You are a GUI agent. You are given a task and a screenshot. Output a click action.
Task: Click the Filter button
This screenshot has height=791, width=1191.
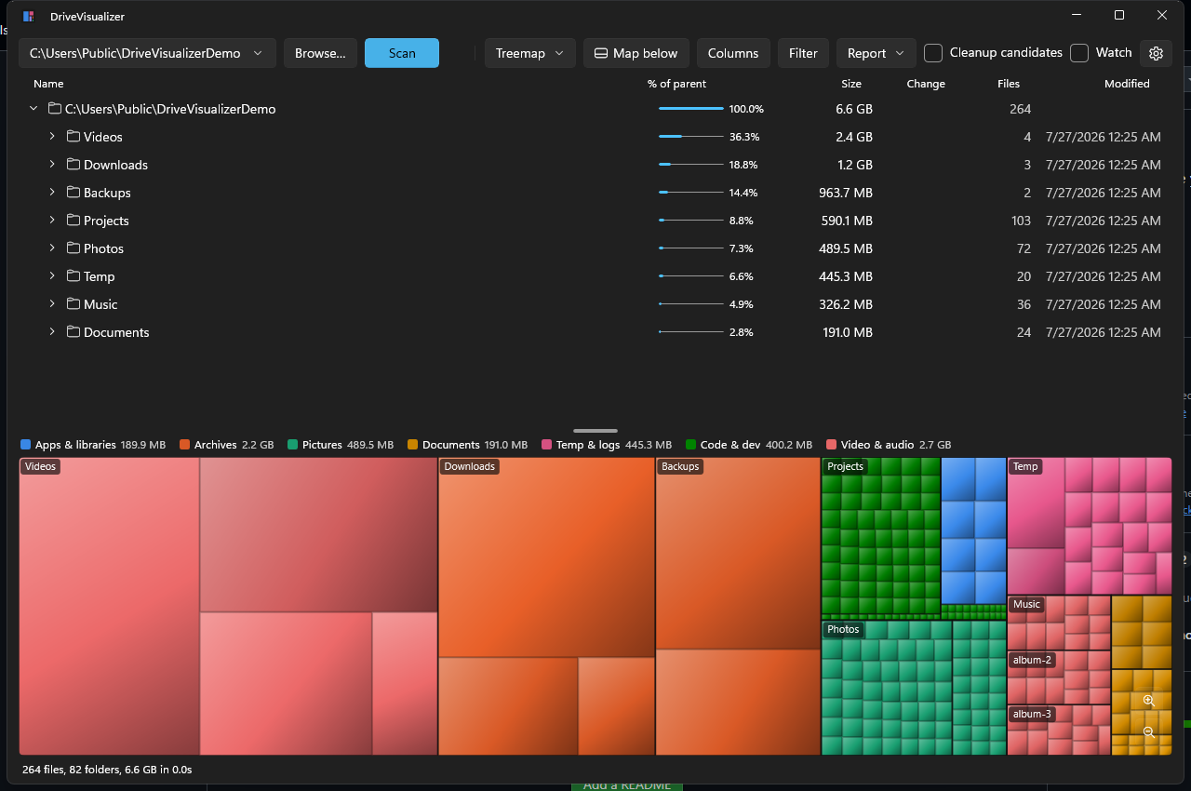[803, 53]
